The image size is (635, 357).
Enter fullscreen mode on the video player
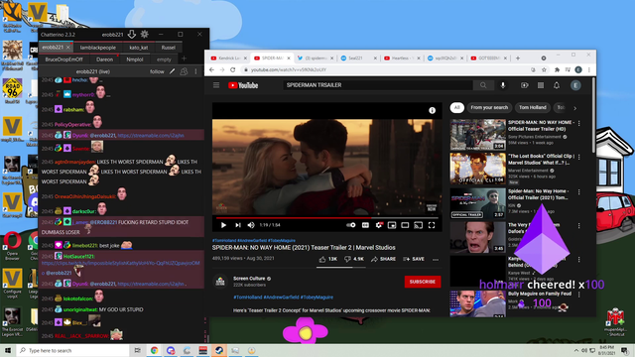(432, 225)
